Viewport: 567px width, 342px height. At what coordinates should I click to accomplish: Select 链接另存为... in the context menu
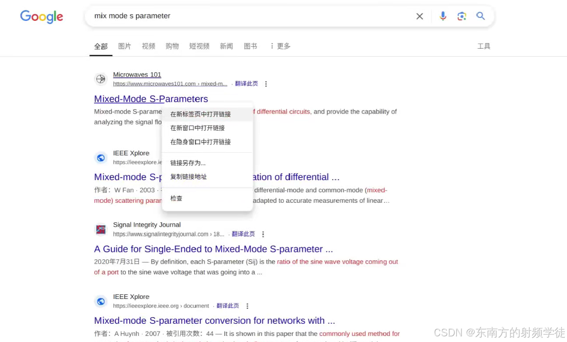coord(207,163)
